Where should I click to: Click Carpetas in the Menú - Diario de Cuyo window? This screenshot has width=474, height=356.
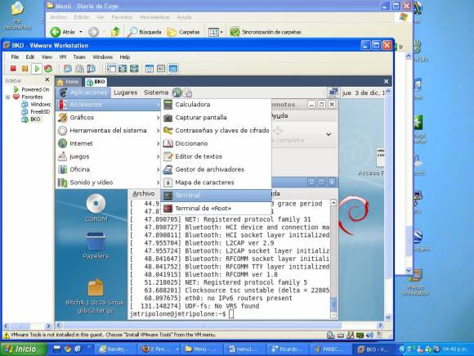point(183,32)
